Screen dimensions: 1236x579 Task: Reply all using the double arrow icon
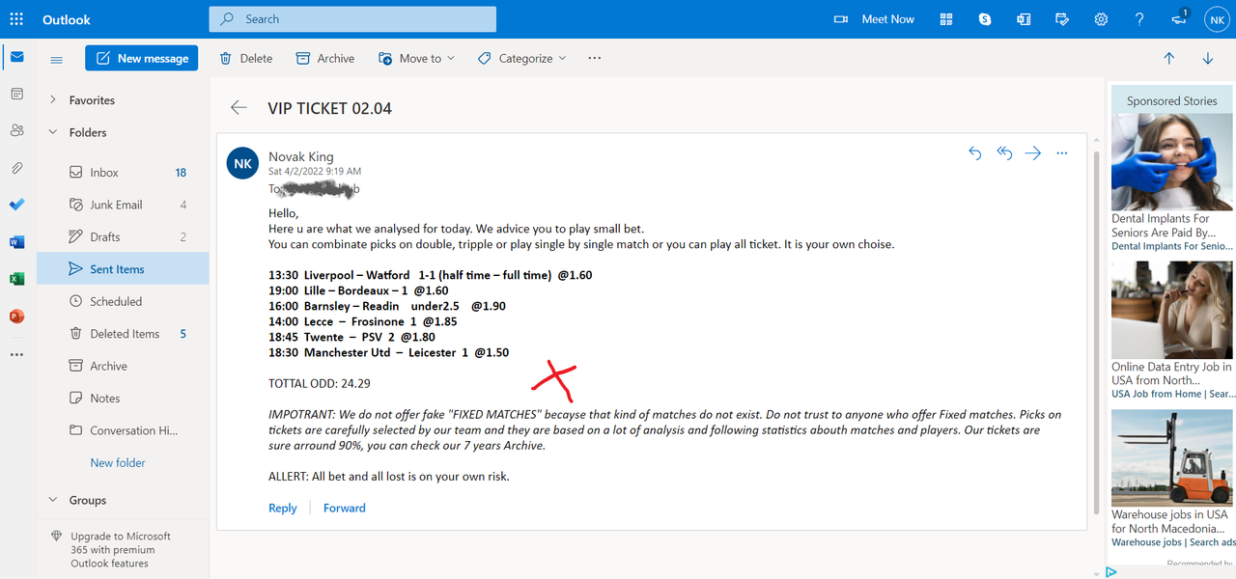tap(1004, 152)
